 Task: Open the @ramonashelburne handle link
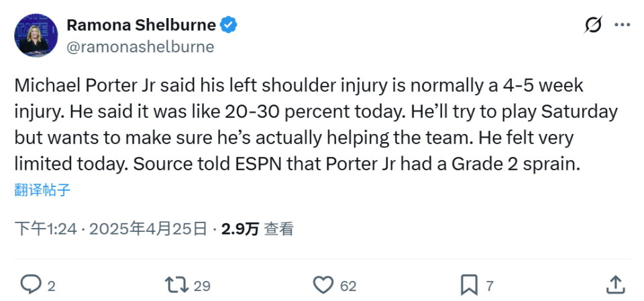pyautogui.click(x=140, y=46)
